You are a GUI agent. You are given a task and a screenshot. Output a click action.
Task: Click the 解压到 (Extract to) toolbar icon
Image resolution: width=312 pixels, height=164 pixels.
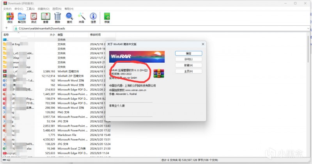(22, 18)
